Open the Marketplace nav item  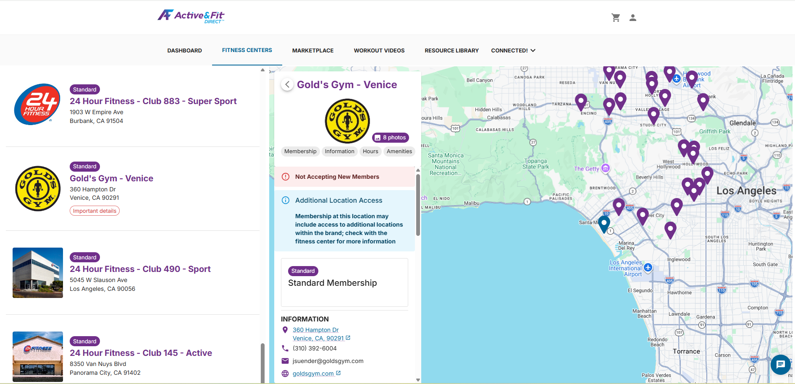point(313,50)
